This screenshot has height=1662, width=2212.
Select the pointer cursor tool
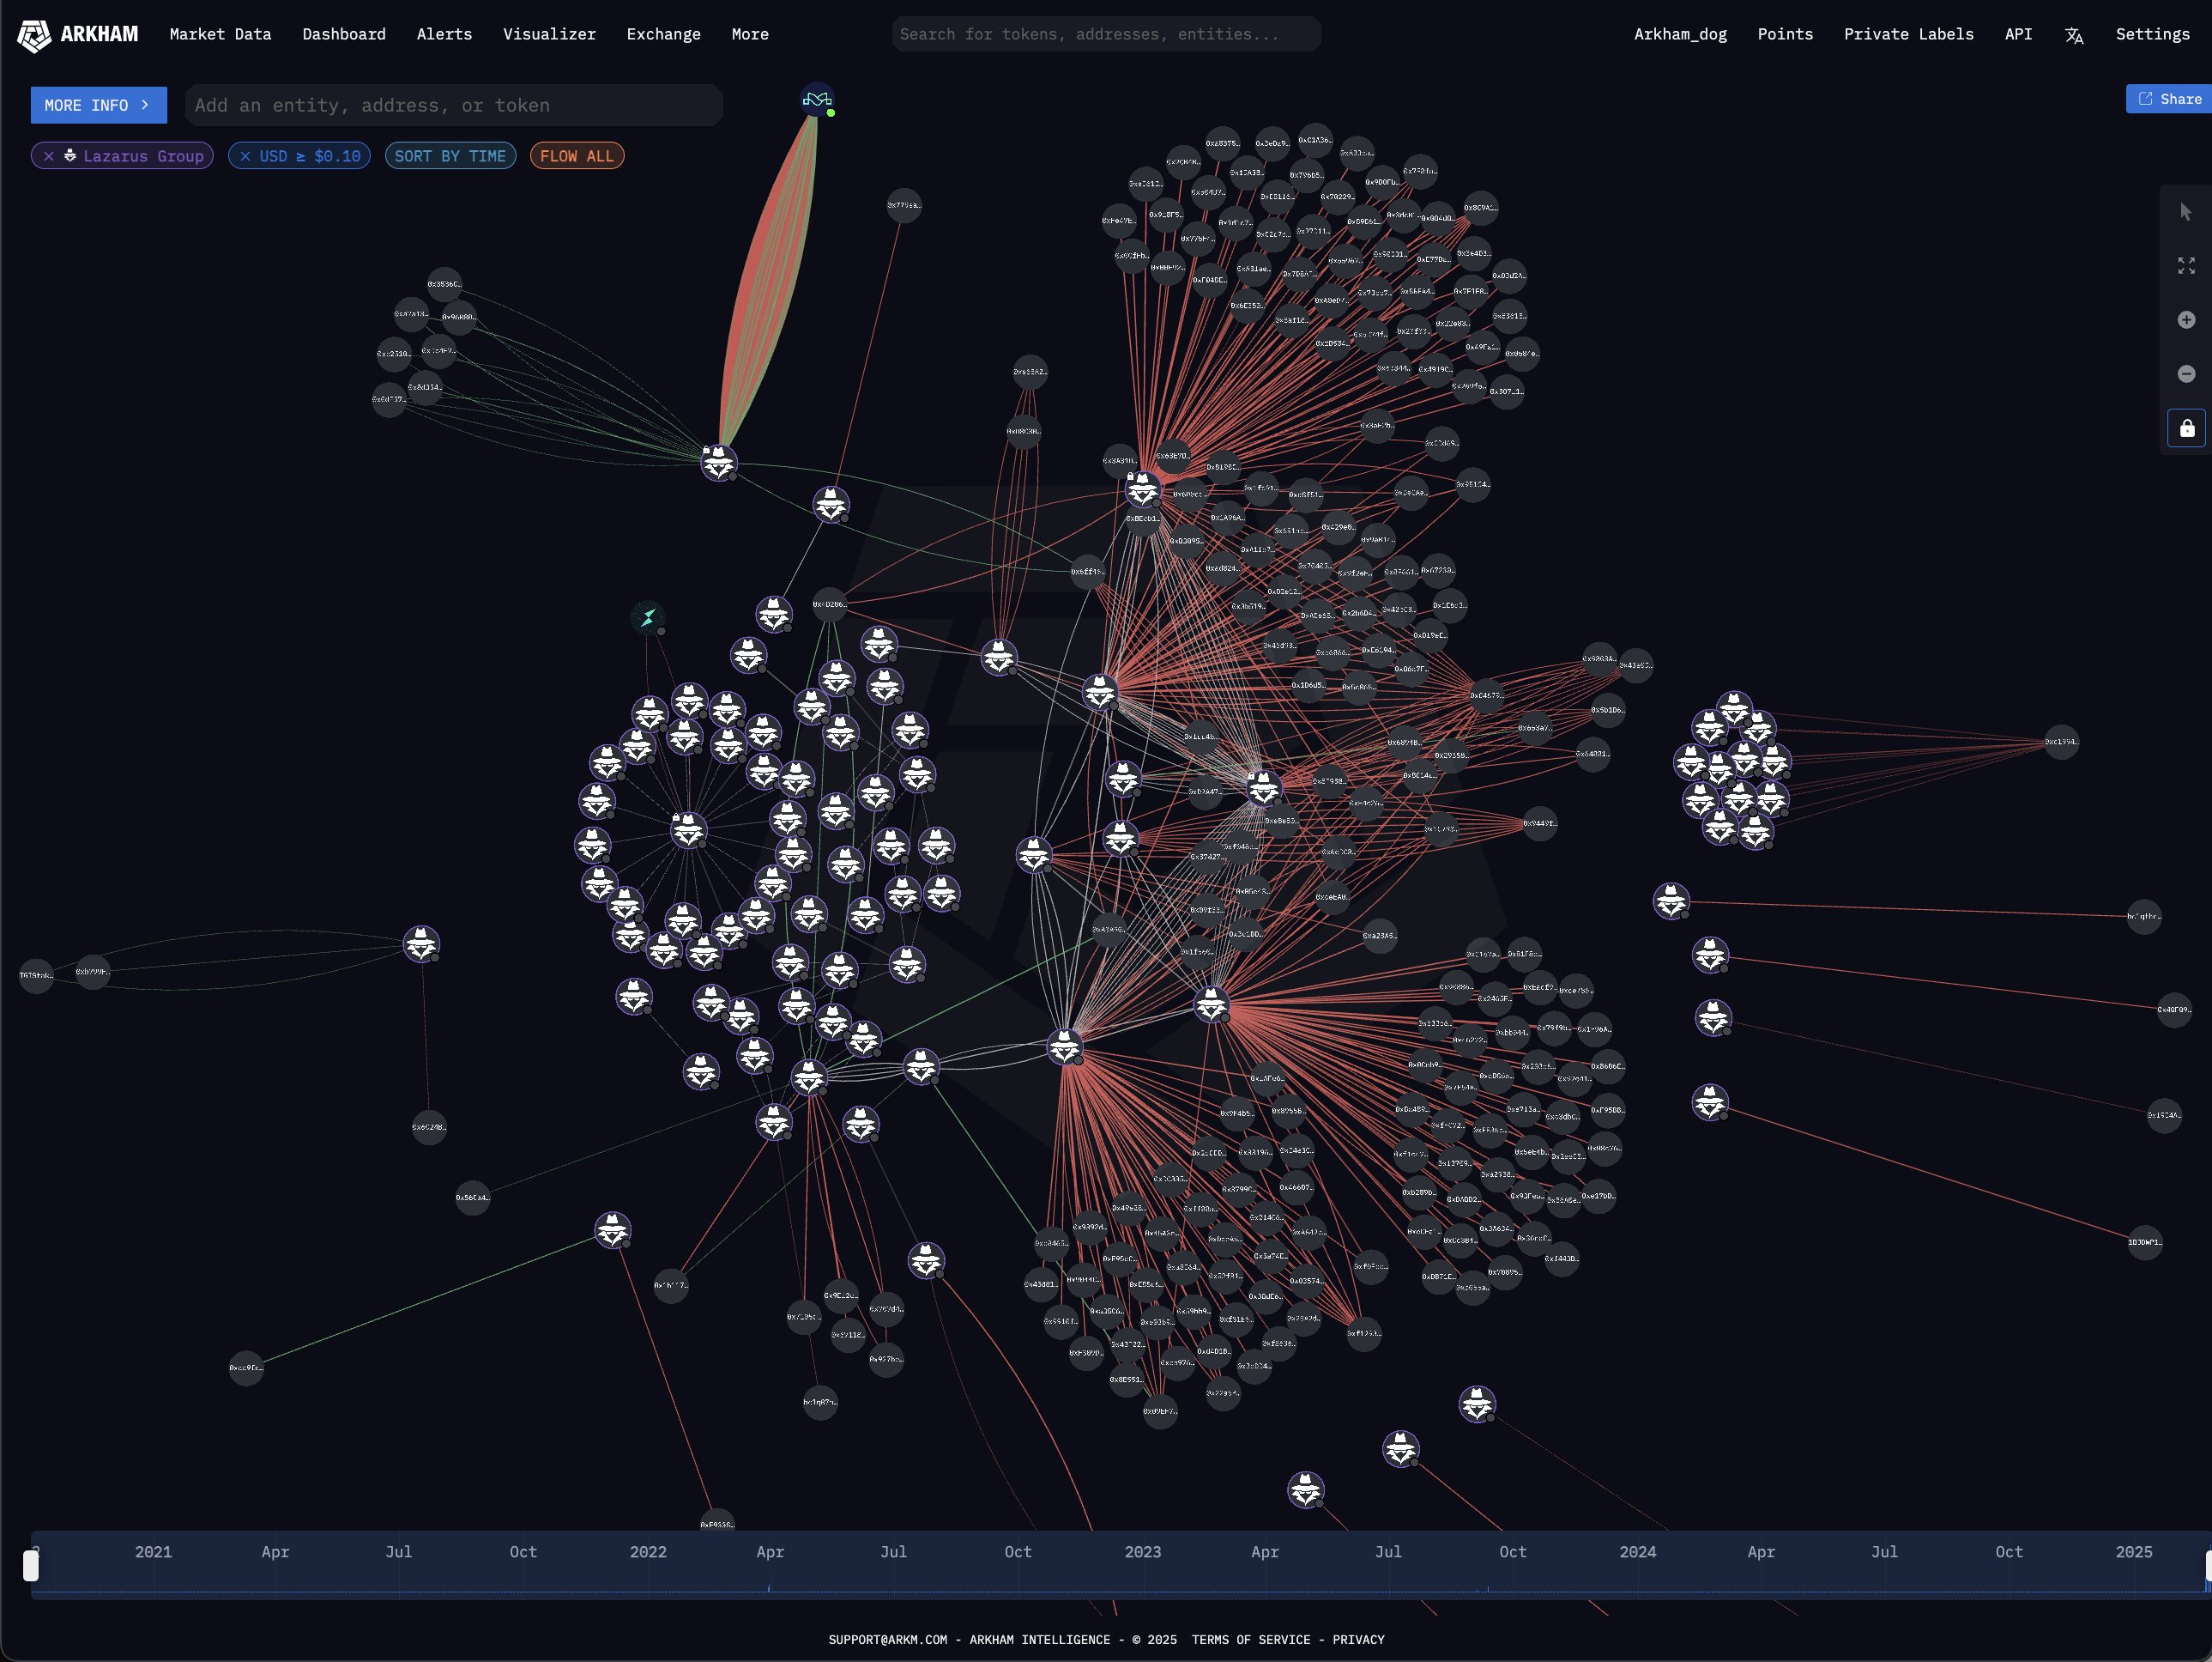tap(2186, 212)
